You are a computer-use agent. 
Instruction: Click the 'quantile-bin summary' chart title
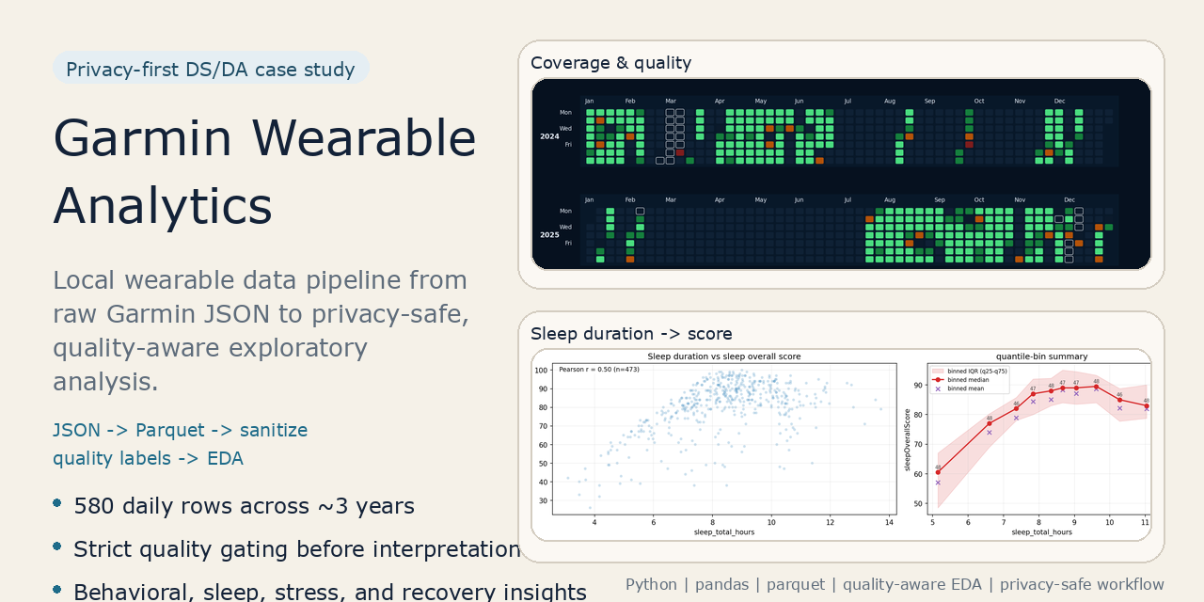point(1040,356)
